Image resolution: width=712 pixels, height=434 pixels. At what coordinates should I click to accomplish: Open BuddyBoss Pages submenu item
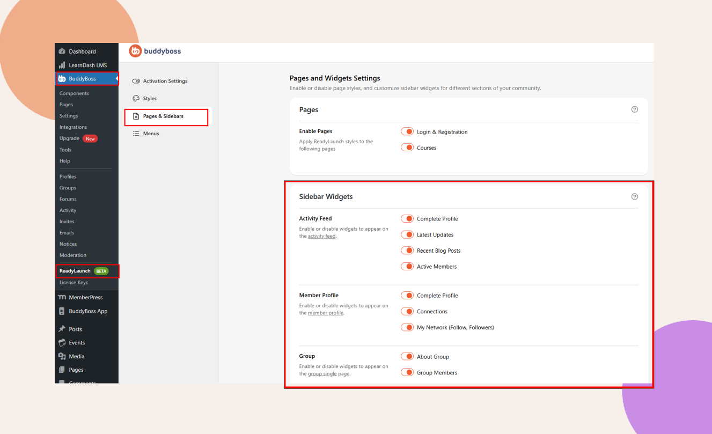pos(66,105)
